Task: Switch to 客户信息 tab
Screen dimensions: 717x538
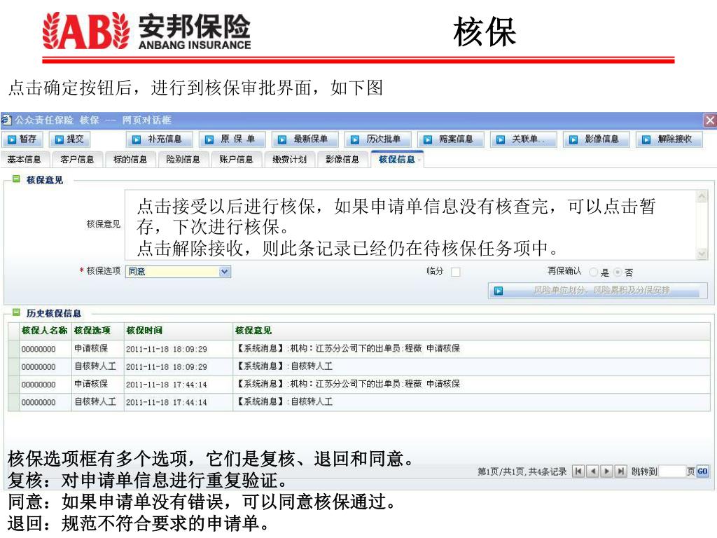Action: point(77,159)
